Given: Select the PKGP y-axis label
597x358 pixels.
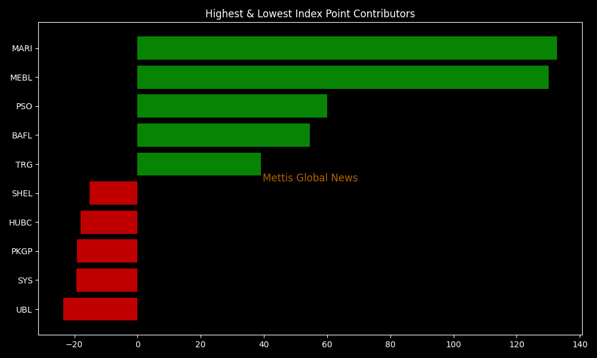Looking at the screenshot, I should pyautogui.click(x=22, y=251).
